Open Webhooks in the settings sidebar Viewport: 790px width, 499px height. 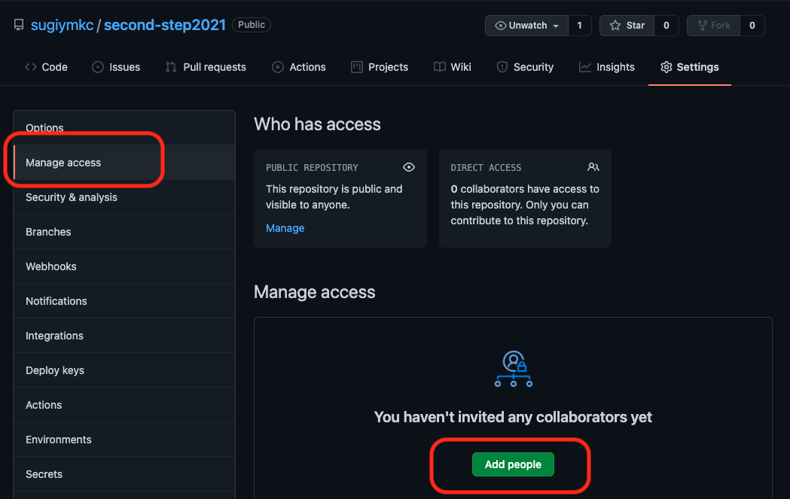click(51, 266)
